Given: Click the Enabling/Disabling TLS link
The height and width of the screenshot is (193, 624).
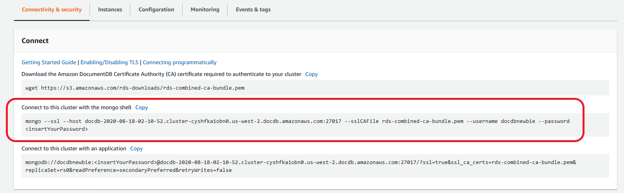Looking at the screenshot, I should [109, 62].
